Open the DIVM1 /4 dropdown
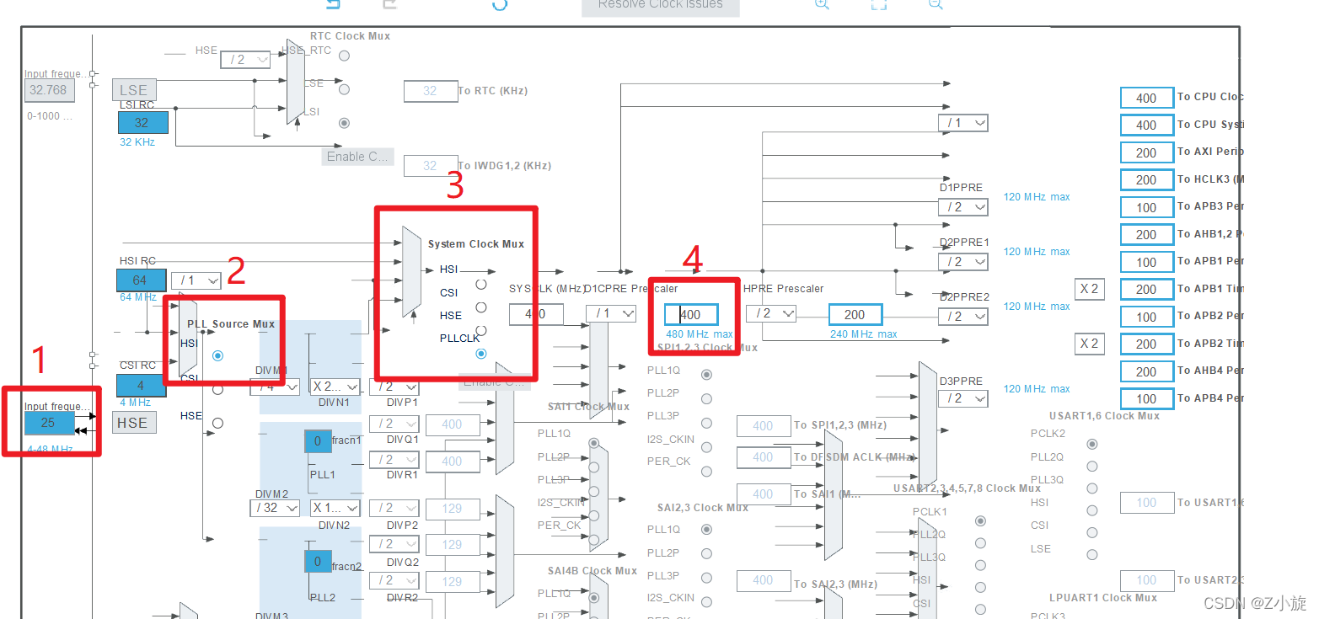Screen dimensions: 1319x619 [x=275, y=387]
